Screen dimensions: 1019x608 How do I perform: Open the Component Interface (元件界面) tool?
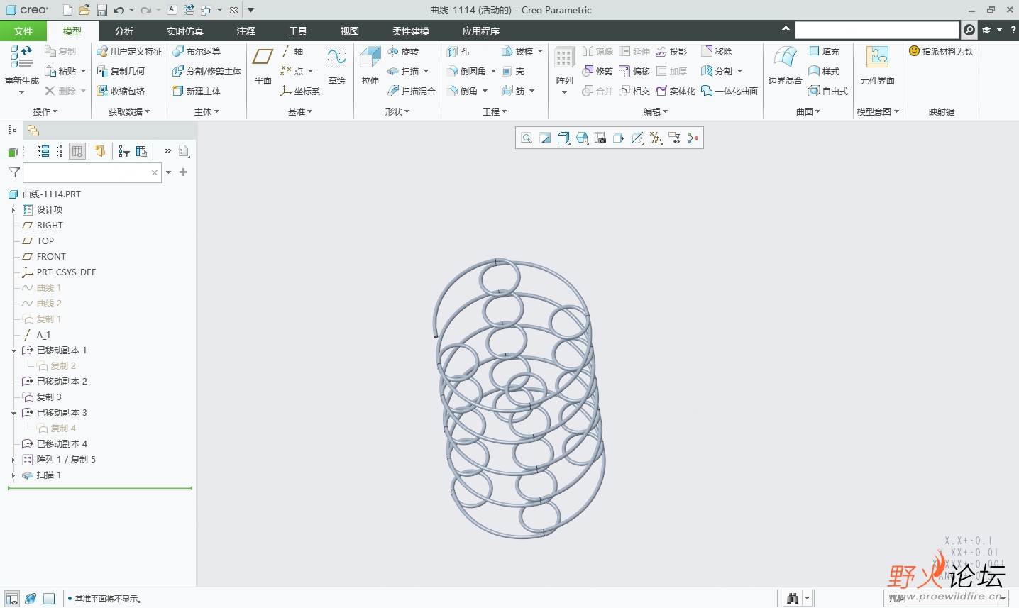(877, 65)
